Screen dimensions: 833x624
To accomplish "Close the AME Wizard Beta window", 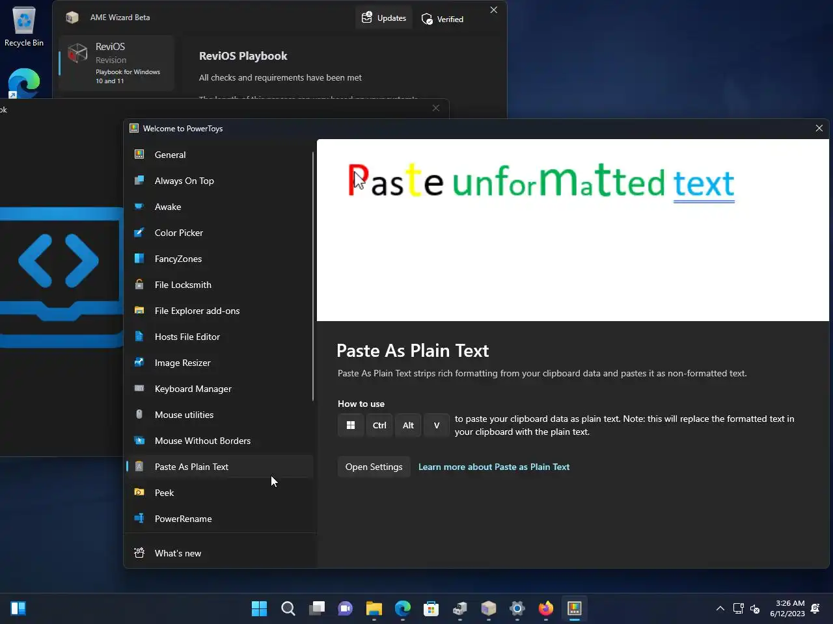I will pos(494,10).
